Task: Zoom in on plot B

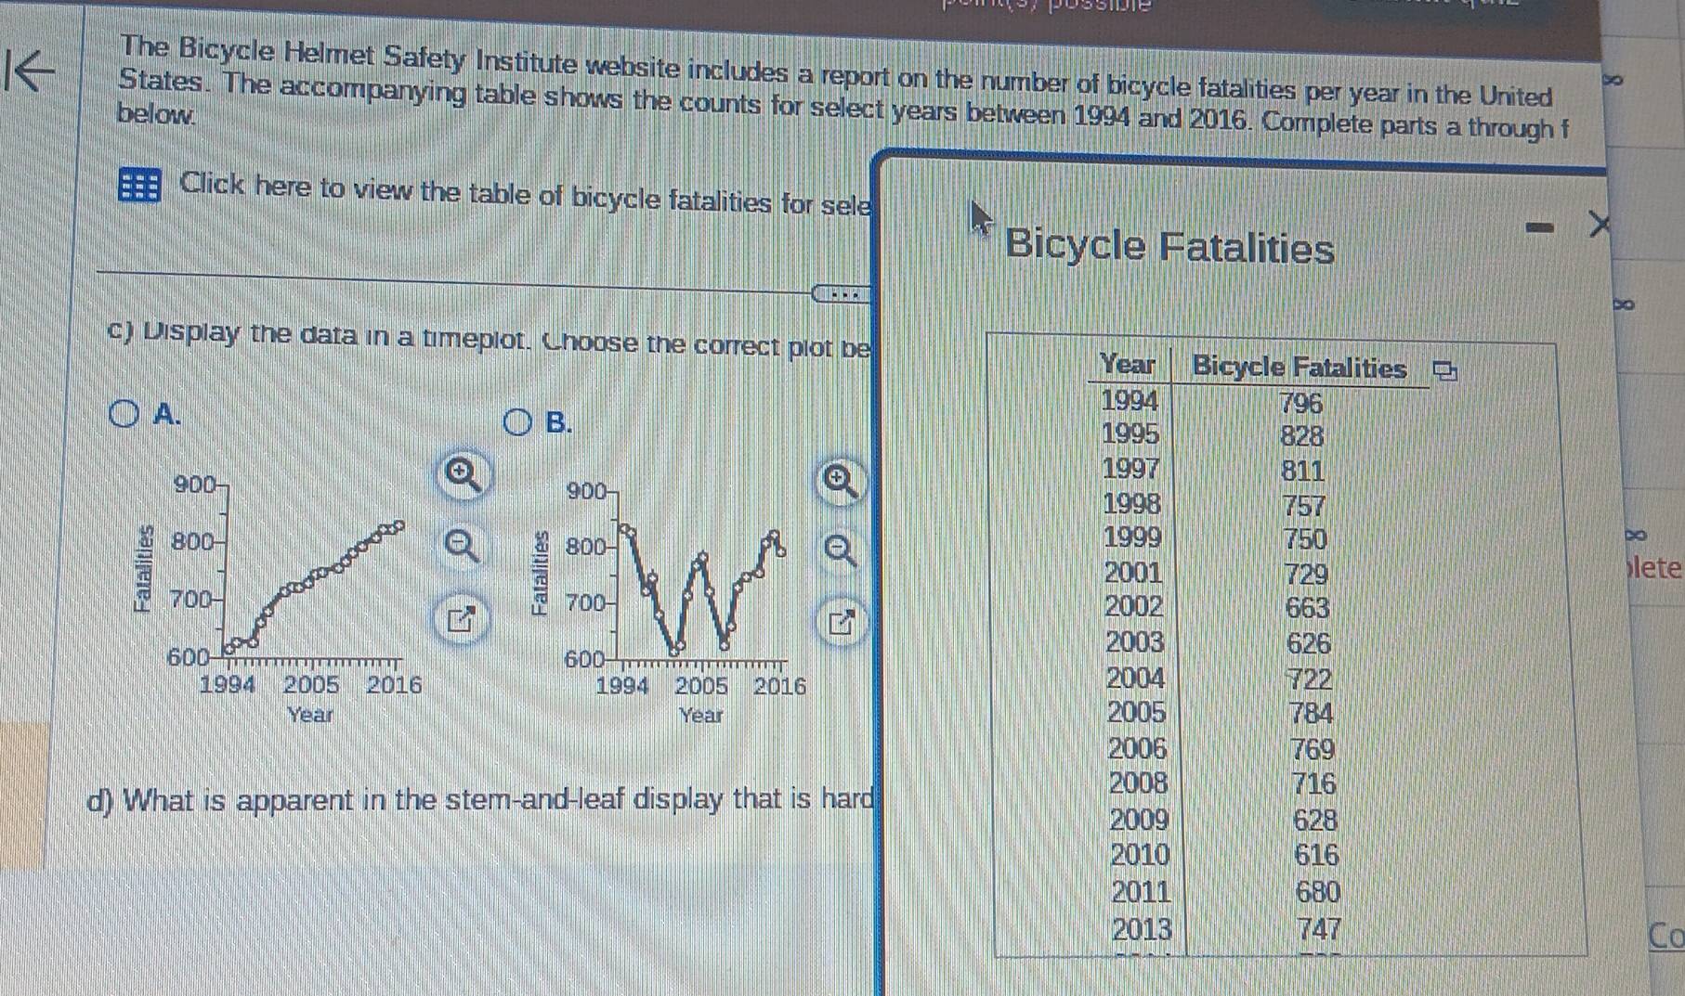Action: (x=840, y=481)
